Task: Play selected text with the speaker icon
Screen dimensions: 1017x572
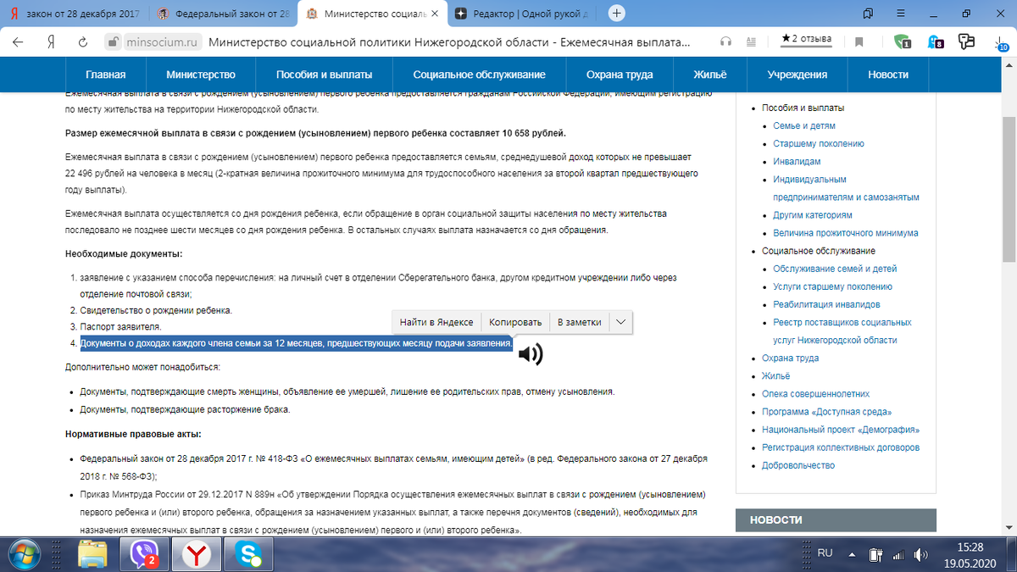Action: [x=531, y=354]
